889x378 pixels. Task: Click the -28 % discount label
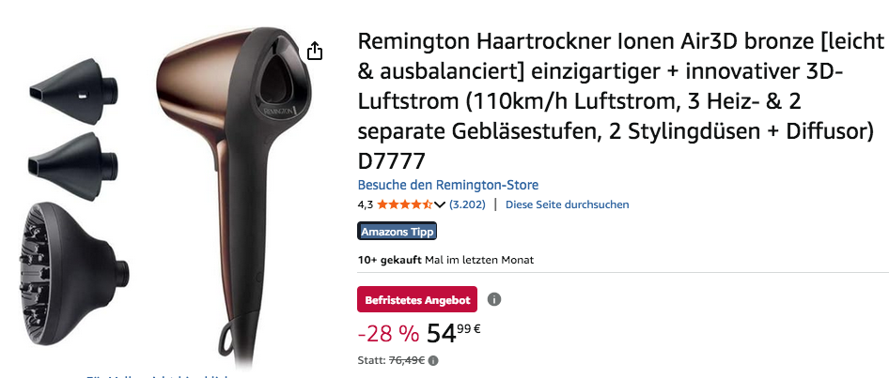(x=388, y=334)
